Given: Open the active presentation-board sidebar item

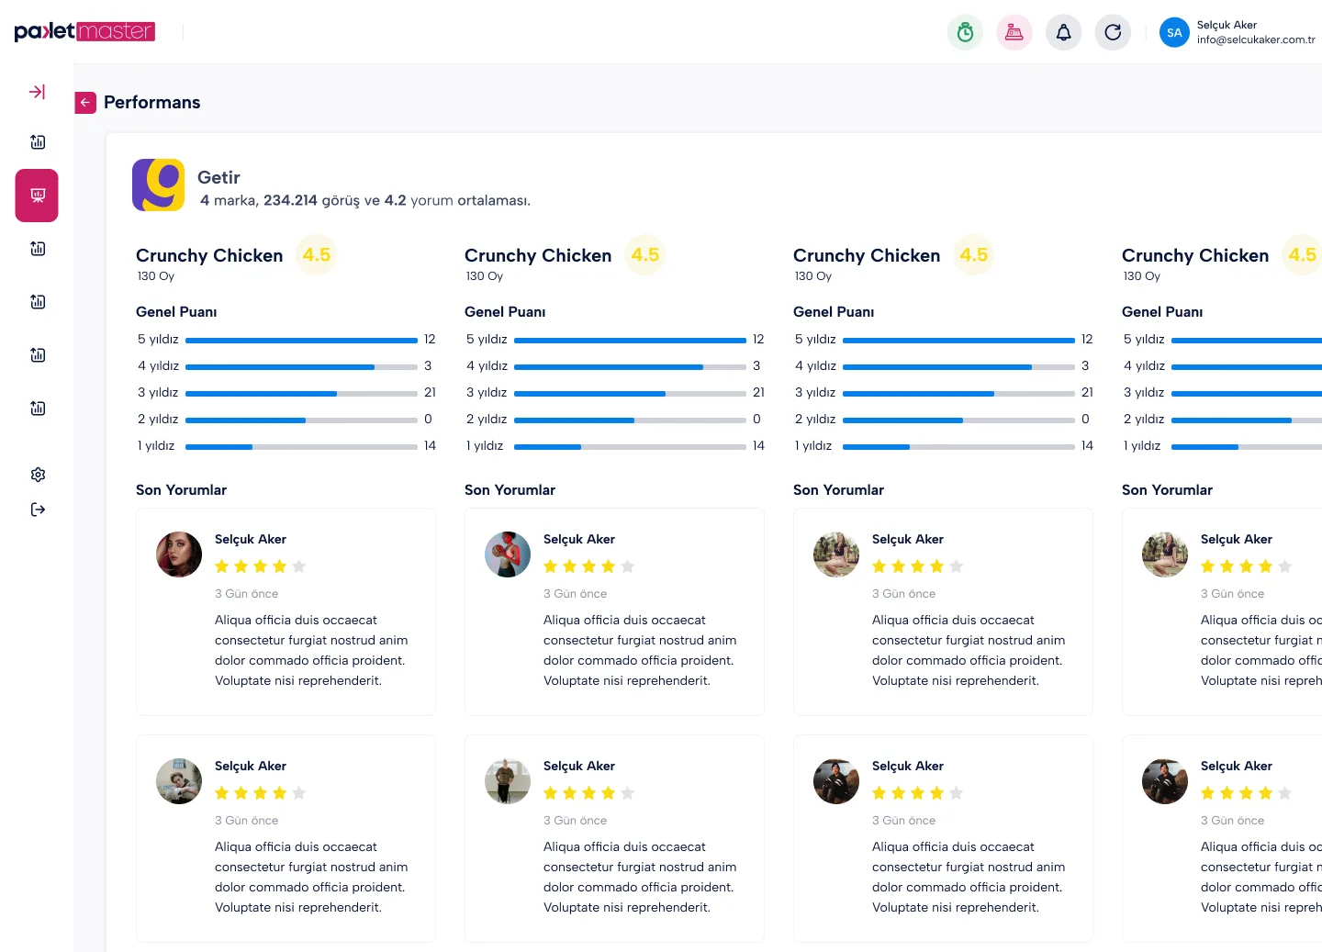Looking at the screenshot, I should pos(37,196).
